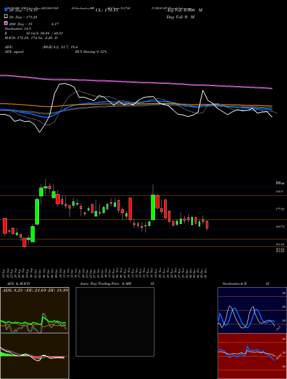
Task: Open the empty intraday trading price panel
Action: coord(115,322)
